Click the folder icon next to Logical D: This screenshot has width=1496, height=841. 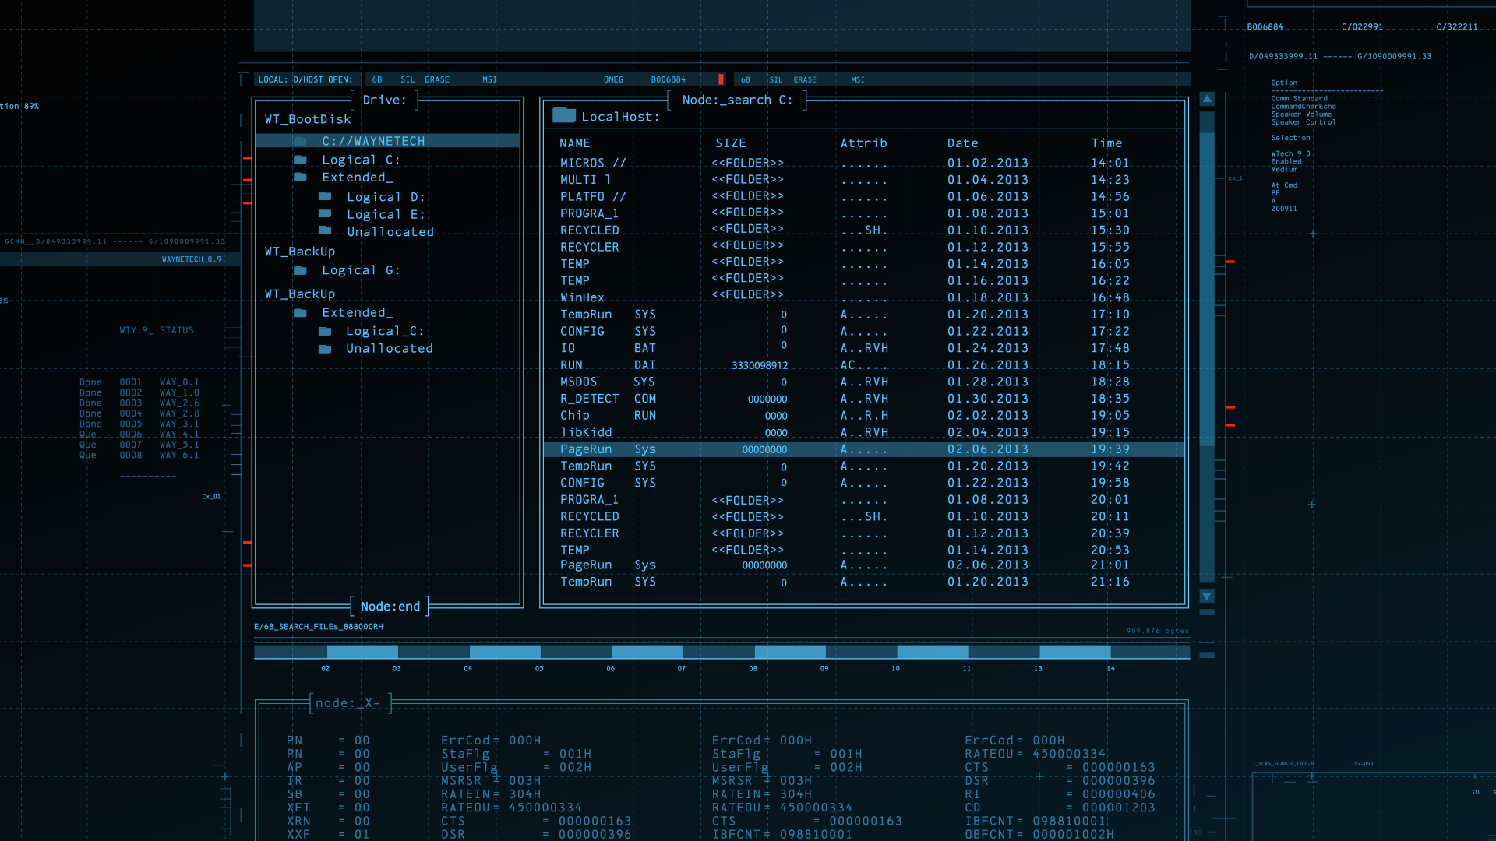tap(325, 197)
